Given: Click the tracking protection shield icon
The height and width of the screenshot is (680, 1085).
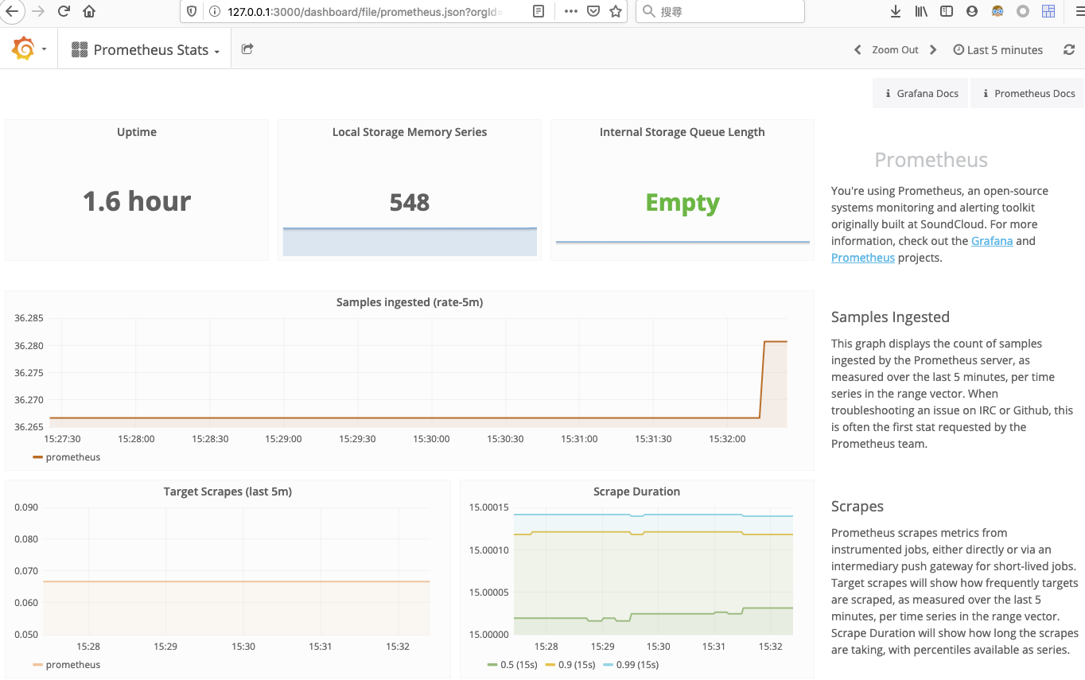Looking at the screenshot, I should 193,11.
